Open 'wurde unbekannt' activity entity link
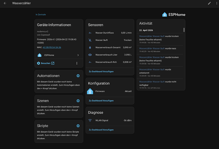The image size is (219, 149). tap(152, 70)
